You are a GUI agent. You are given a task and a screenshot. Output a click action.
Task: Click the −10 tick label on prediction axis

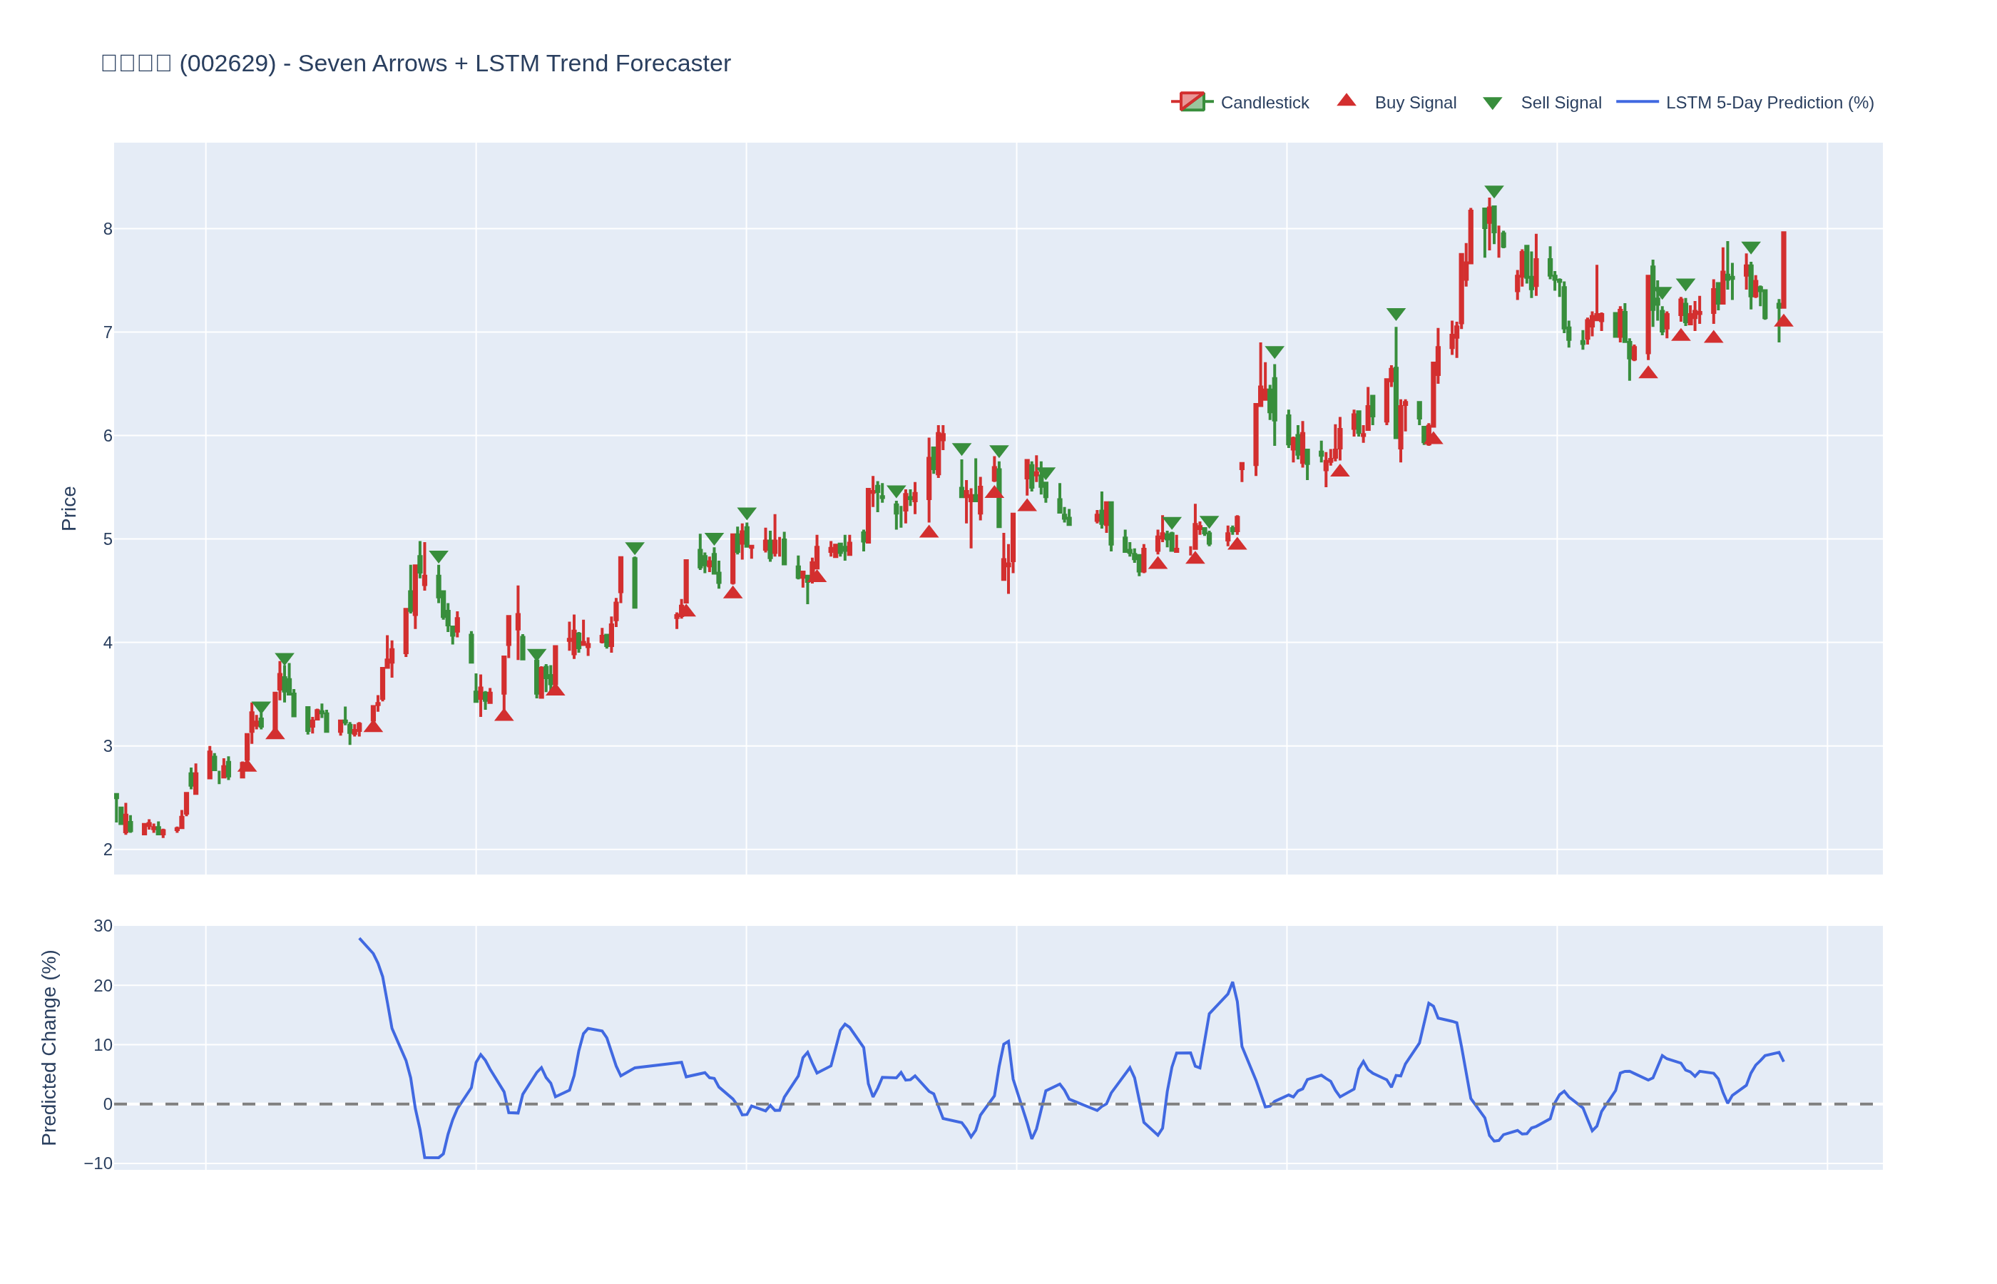click(x=98, y=1164)
